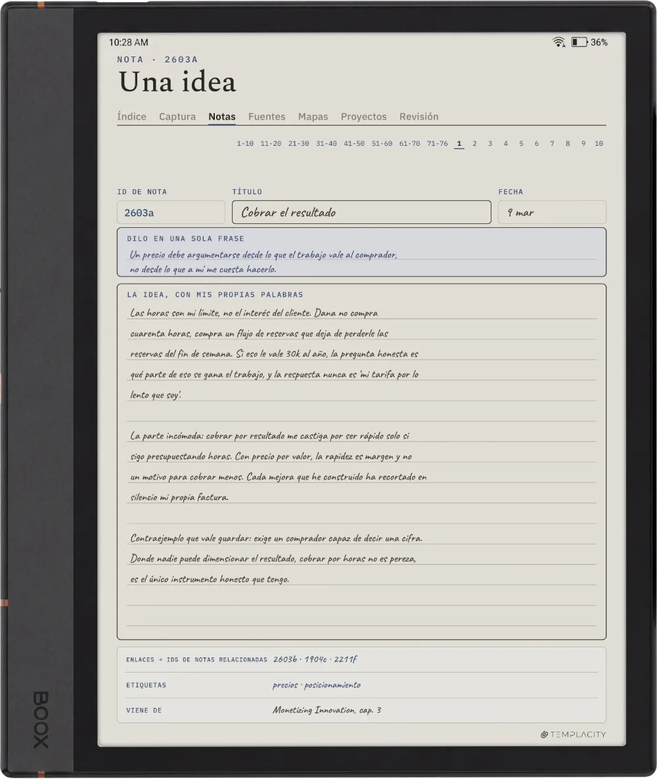Tap related note ID 1904c
This screenshot has height=779, width=657.
tap(315, 659)
